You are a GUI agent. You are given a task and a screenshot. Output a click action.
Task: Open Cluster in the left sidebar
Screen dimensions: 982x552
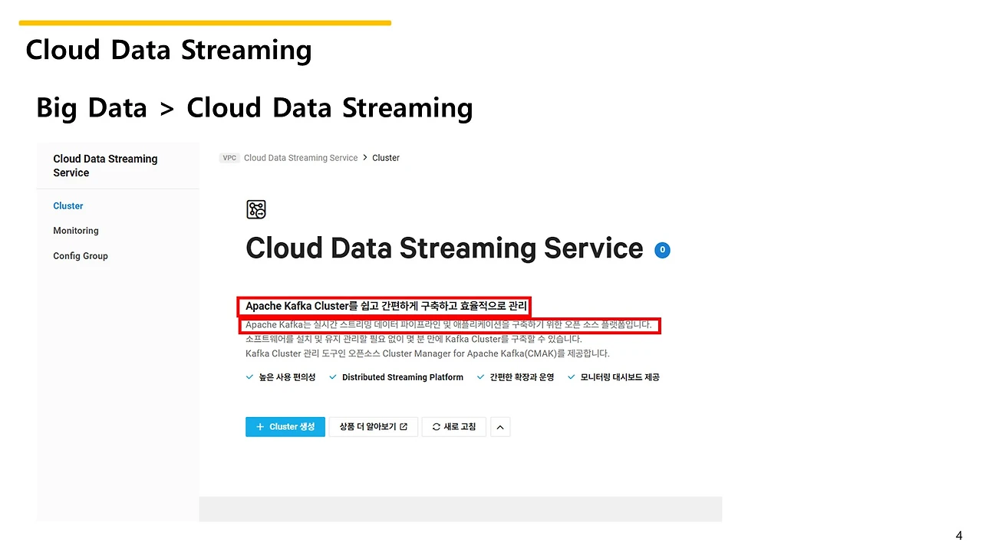68,205
